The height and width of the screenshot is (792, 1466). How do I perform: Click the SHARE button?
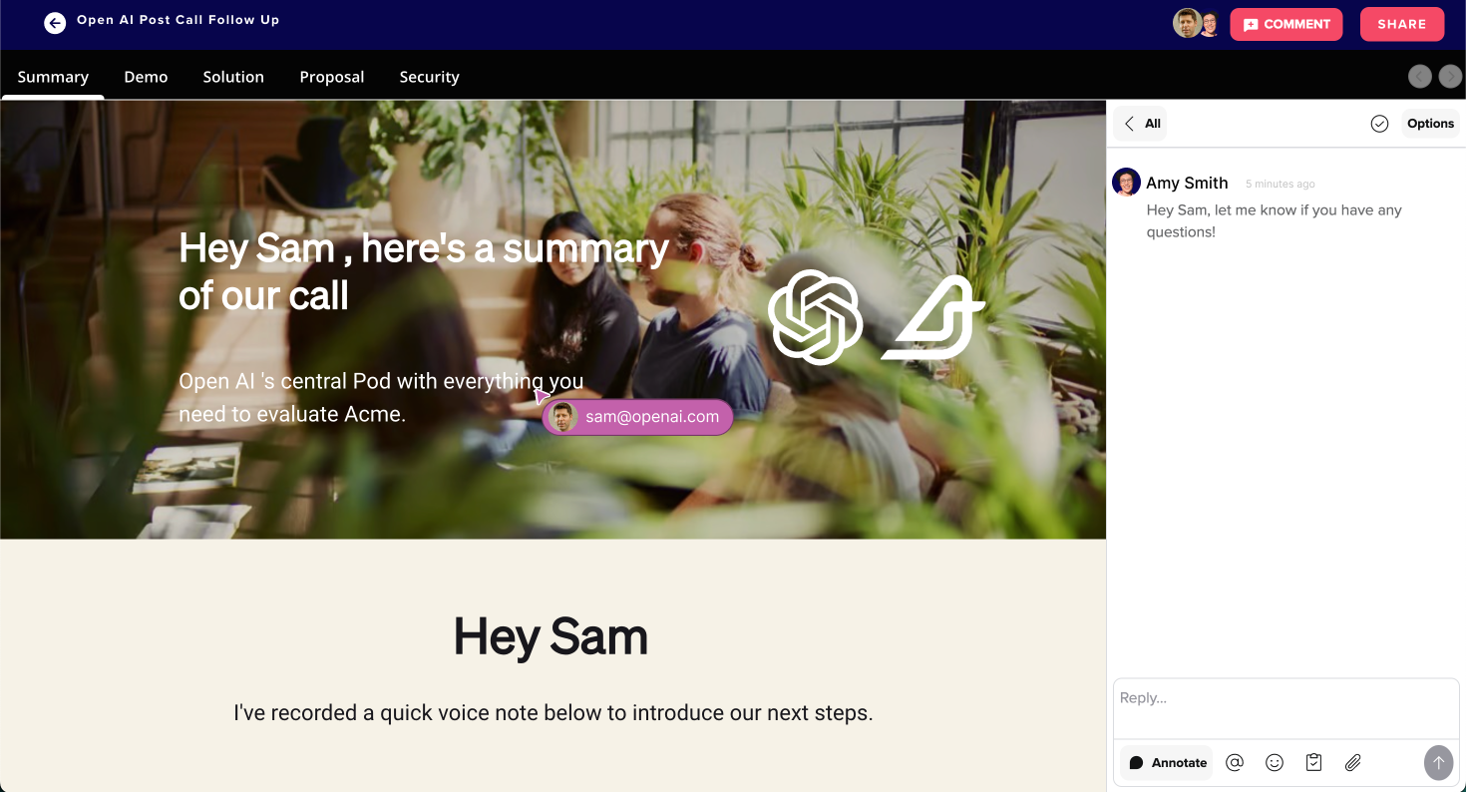(1402, 24)
